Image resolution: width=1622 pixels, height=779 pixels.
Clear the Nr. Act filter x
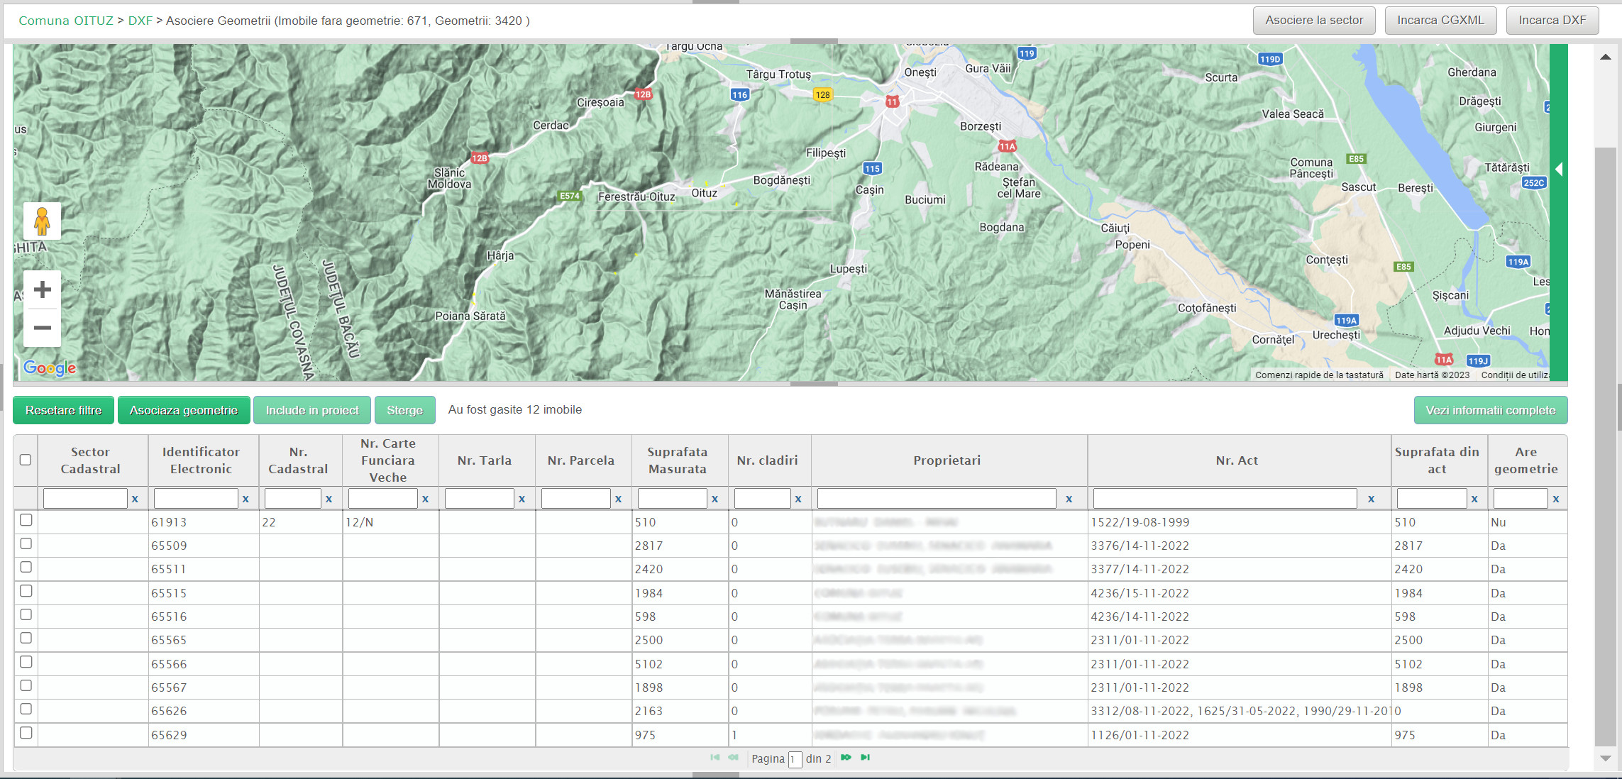pyautogui.click(x=1371, y=499)
